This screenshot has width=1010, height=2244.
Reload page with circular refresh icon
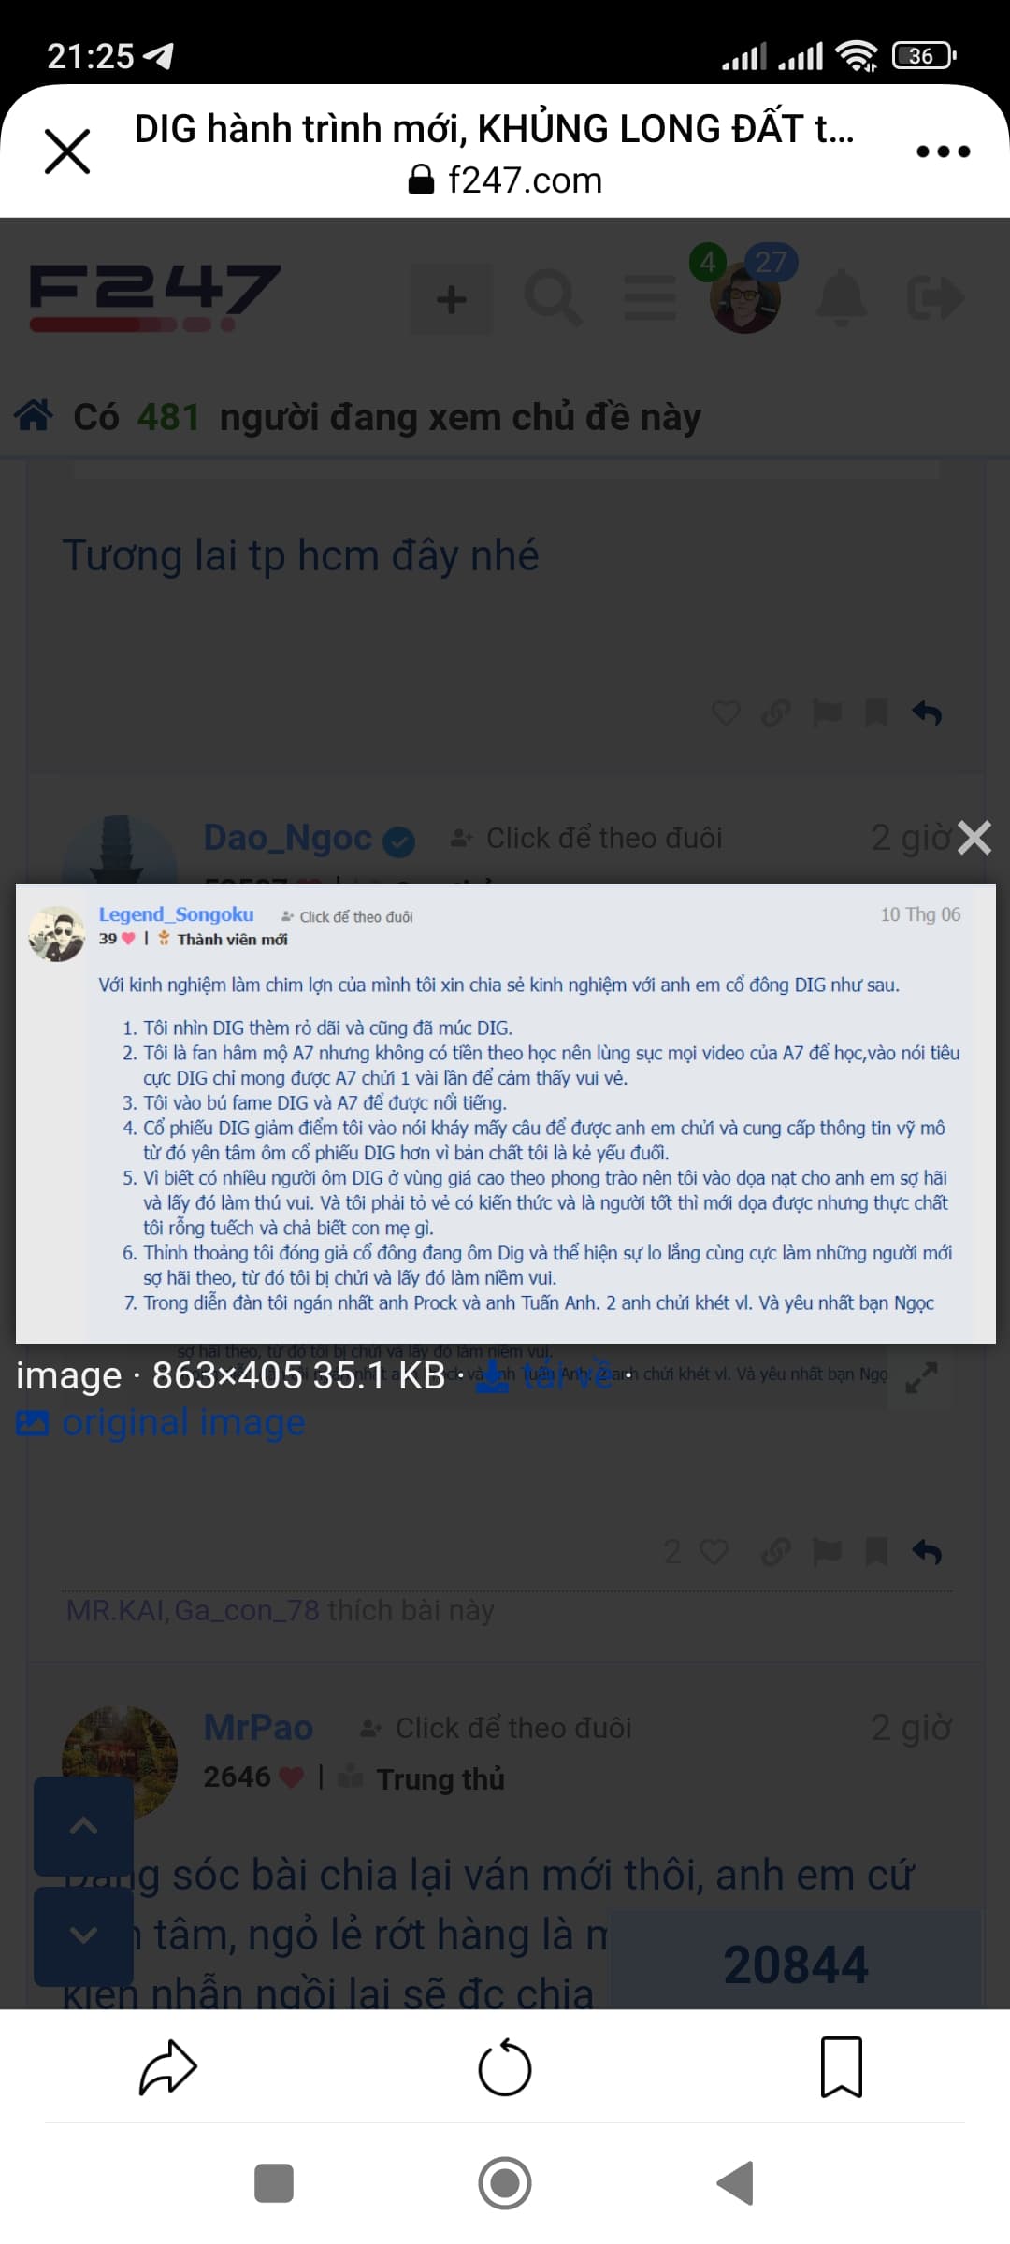pos(505,2067)
